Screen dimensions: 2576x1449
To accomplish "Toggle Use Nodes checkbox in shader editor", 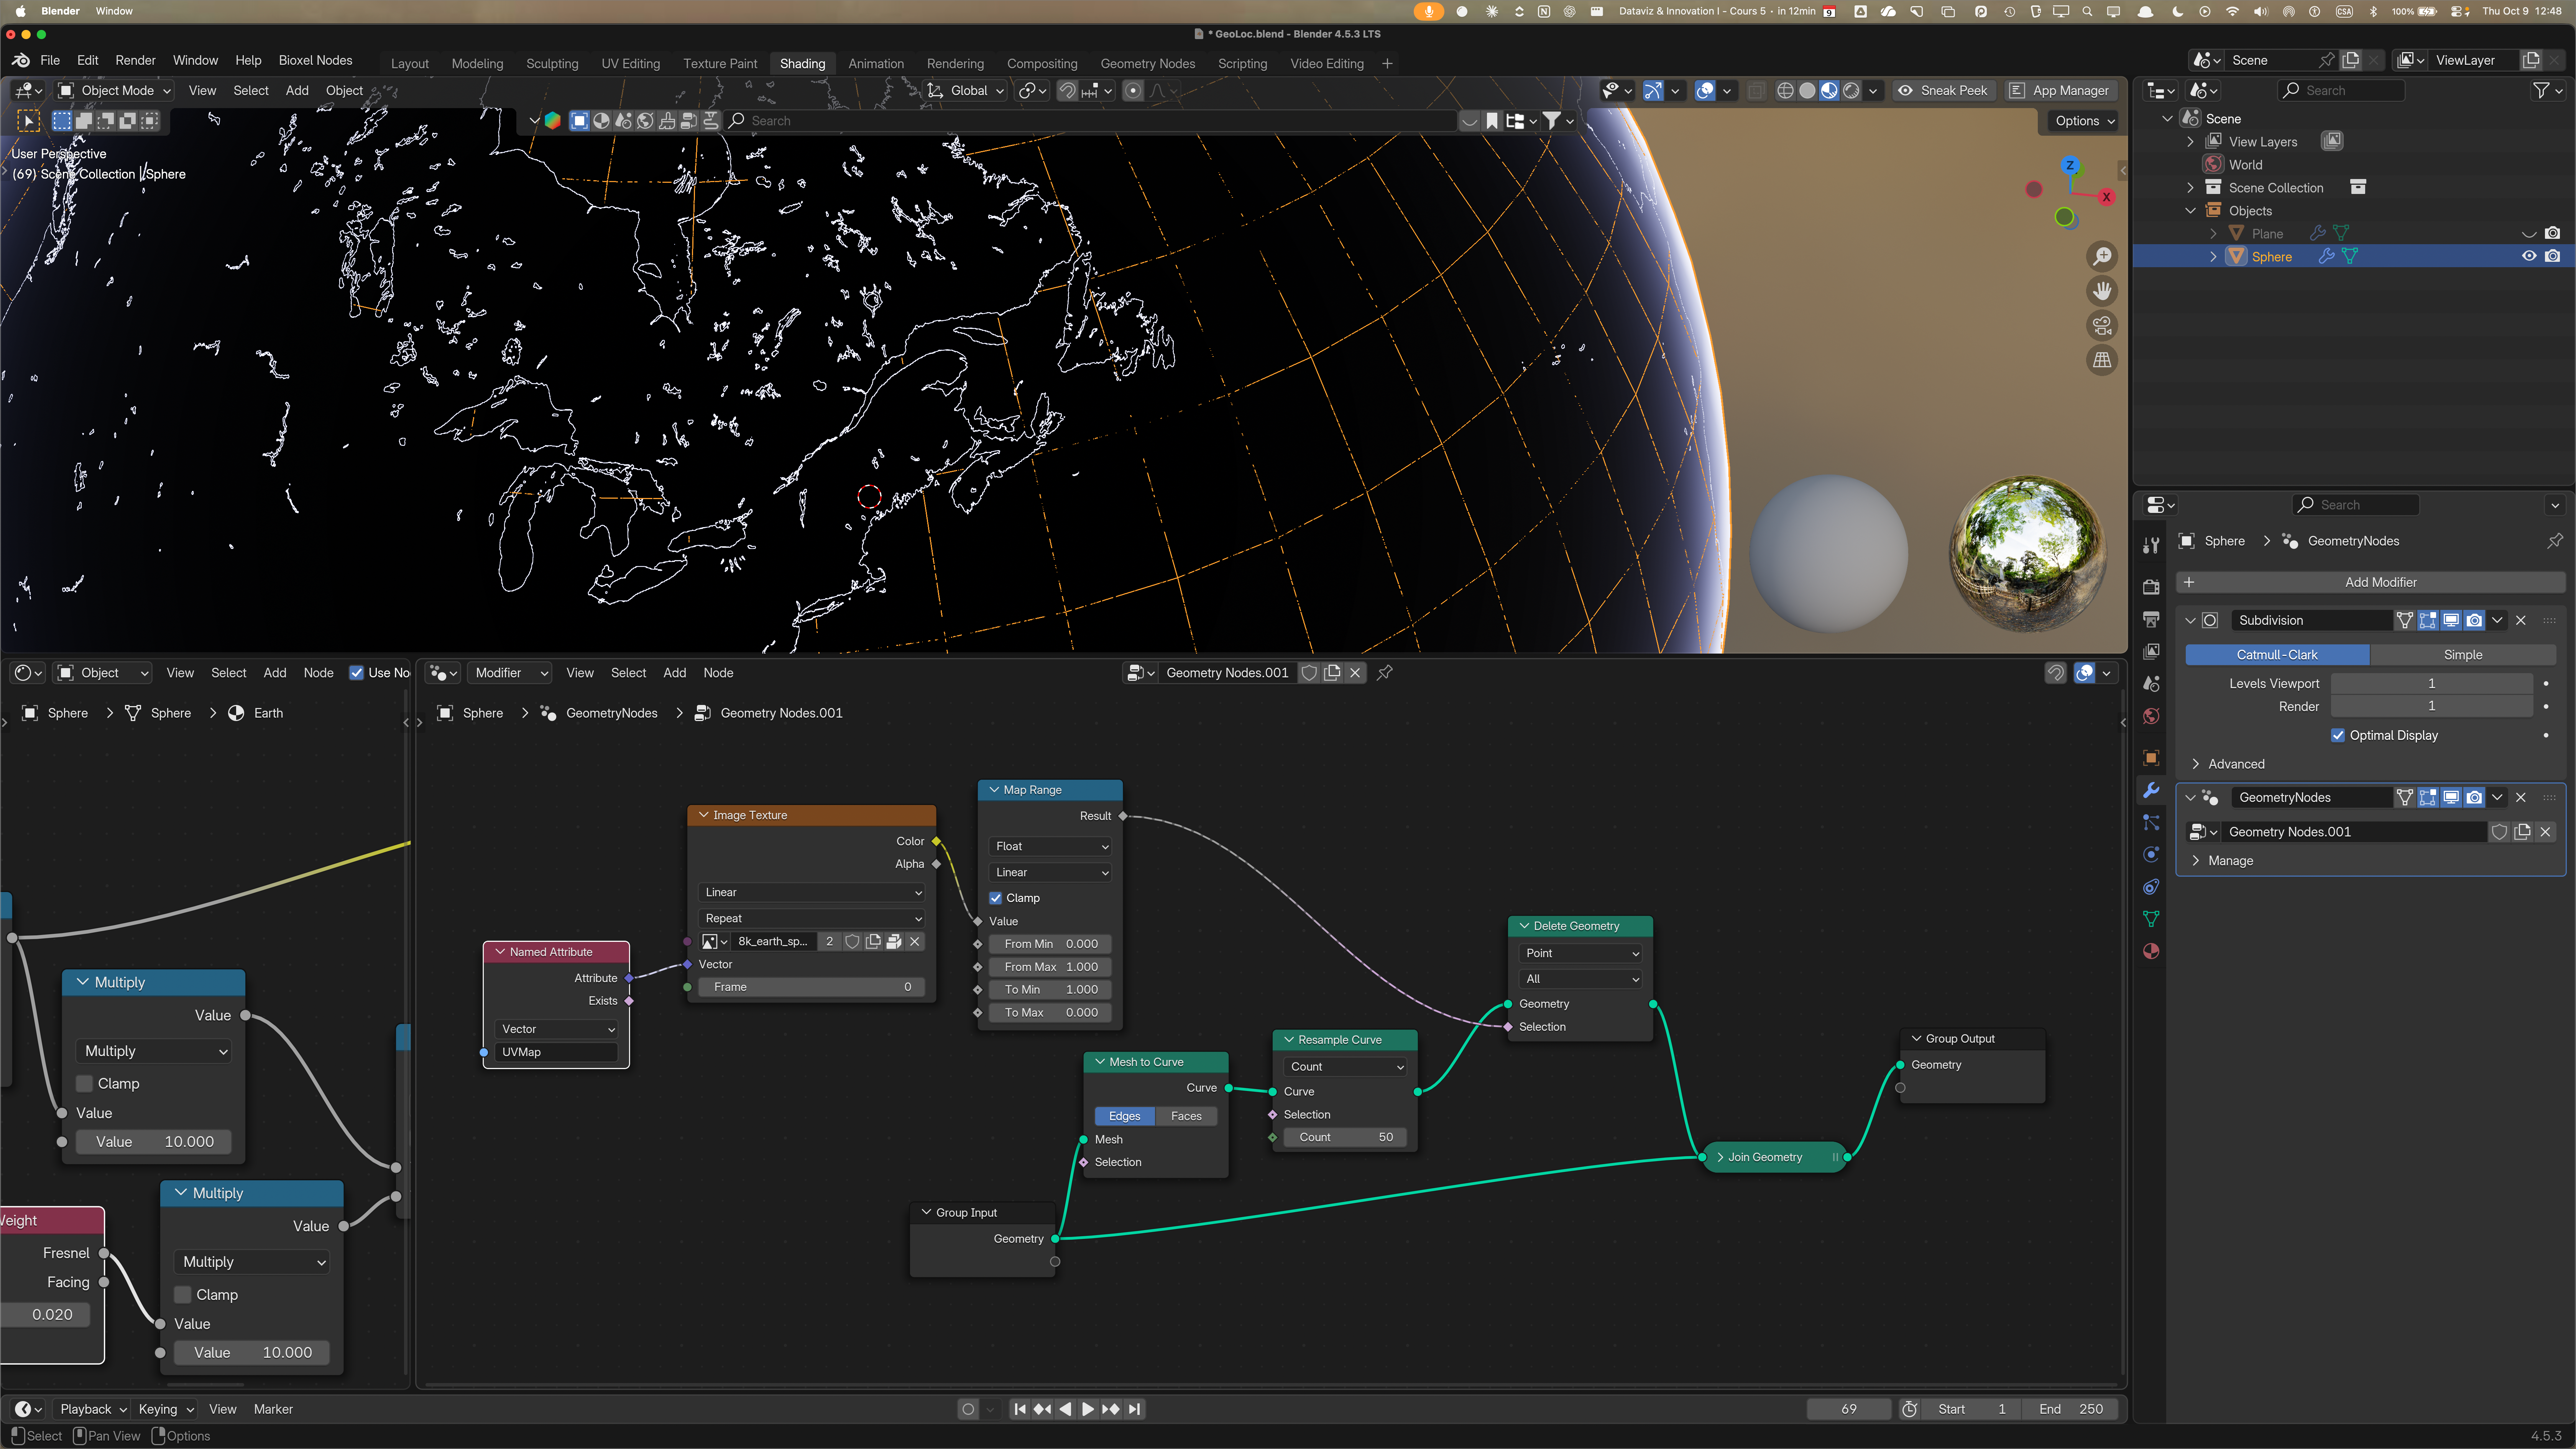I will pyautogui.click(x=356, y=673).
